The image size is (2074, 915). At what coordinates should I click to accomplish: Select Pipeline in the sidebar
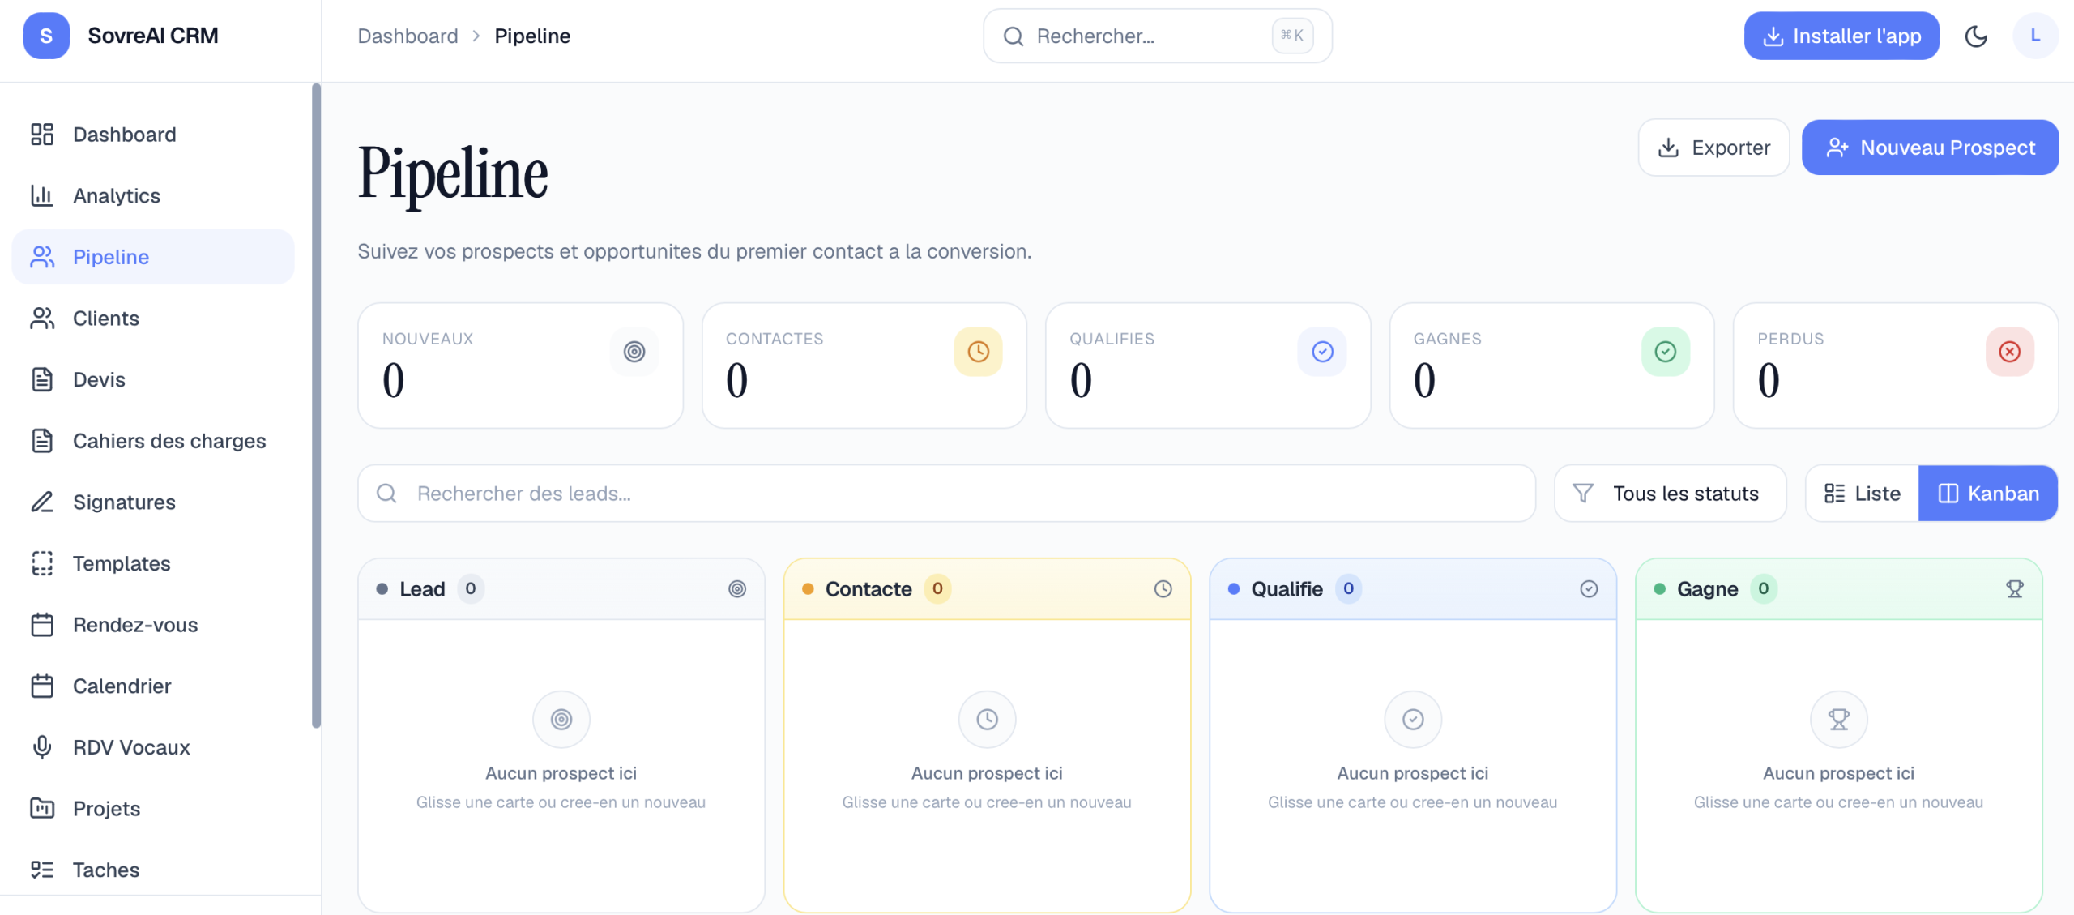pos(153,257)
